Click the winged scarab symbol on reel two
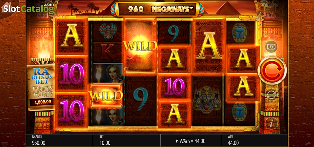 (x=107, y=31)
